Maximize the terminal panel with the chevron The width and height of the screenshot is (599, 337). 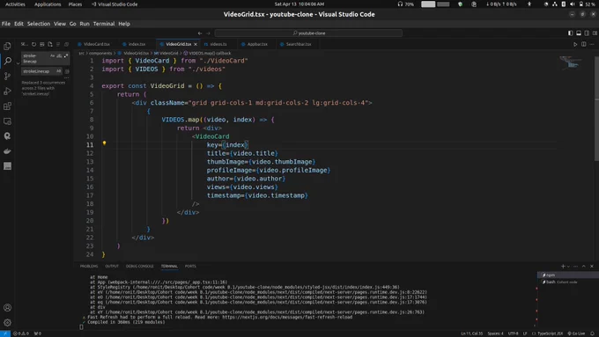pos(584,267)
